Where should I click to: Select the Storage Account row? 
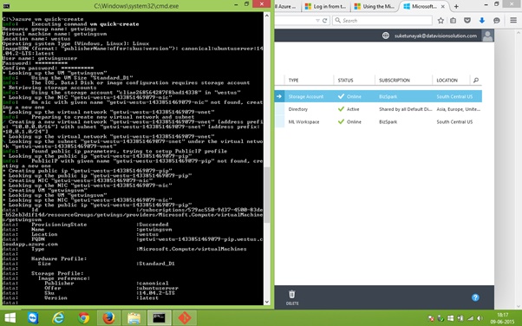[x=378, y=96]
